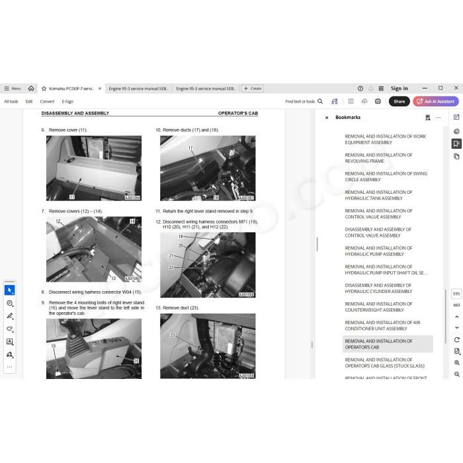Click the current page number 595 box
This screenshot has height=463, width=463.
[456, 294]
